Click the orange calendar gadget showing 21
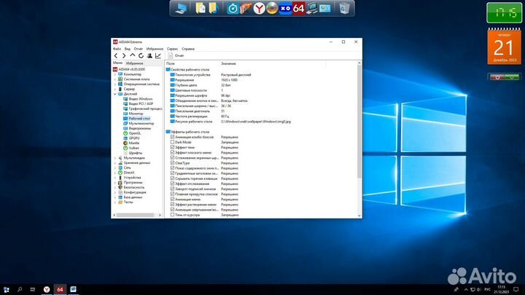Viewport: 525px width, 295px height. click(x=505, y=46)
